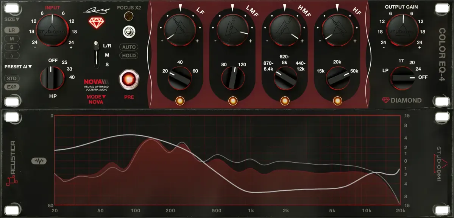The width and height of the screenshot is (454, 218).
Task: Click the LF frequency selector knob
Action: [180, 78]
